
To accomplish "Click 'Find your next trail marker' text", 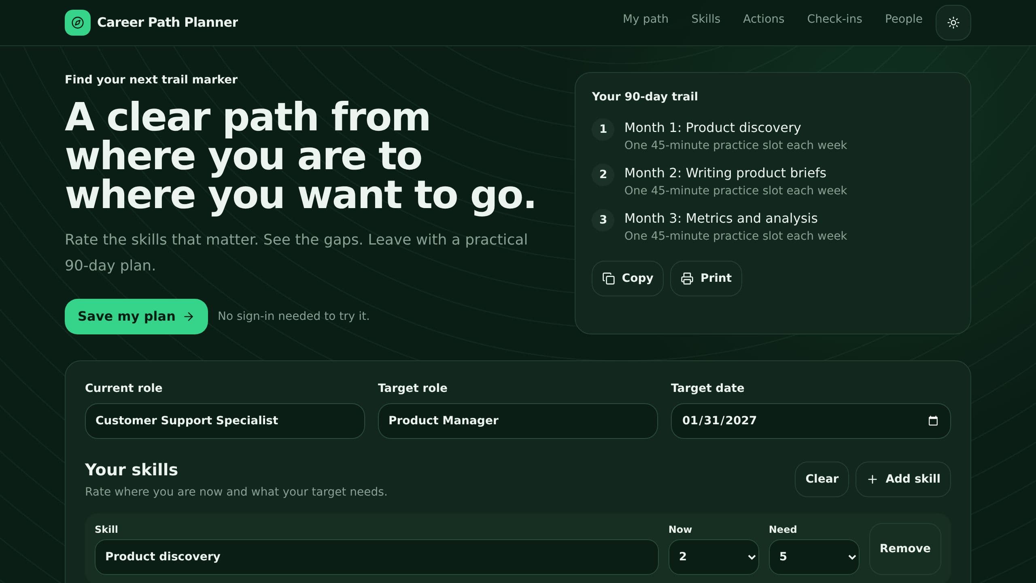I will click(x=151, y=79).
